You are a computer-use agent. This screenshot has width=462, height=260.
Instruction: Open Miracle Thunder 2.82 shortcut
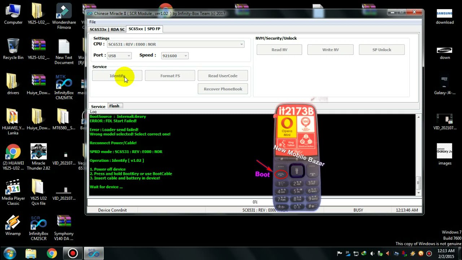[38, 157]
